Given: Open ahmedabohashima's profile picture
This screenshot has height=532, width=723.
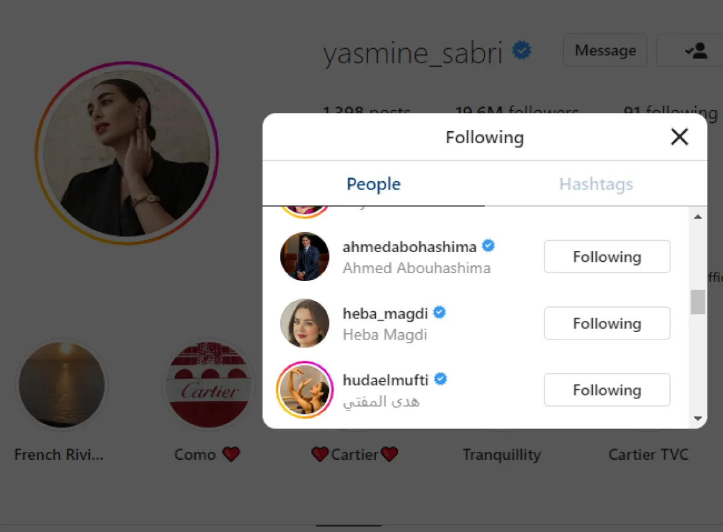Looking at the screenshot, I should click(305, 256).
